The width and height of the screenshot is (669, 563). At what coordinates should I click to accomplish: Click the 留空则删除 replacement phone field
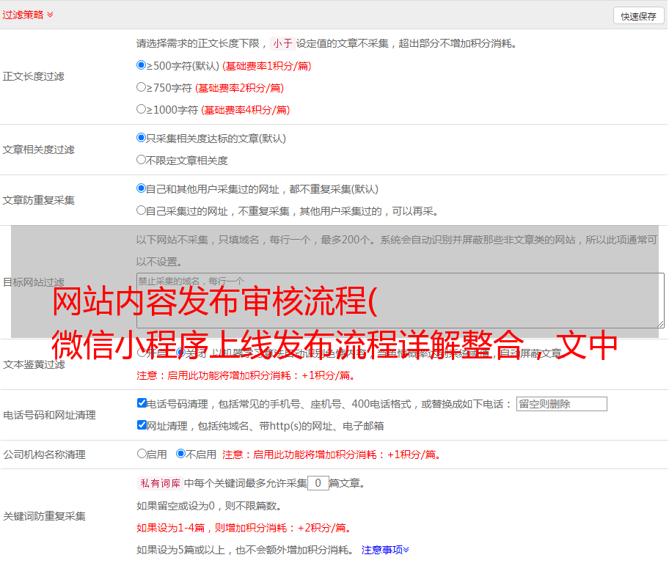[x=561, y=404]
